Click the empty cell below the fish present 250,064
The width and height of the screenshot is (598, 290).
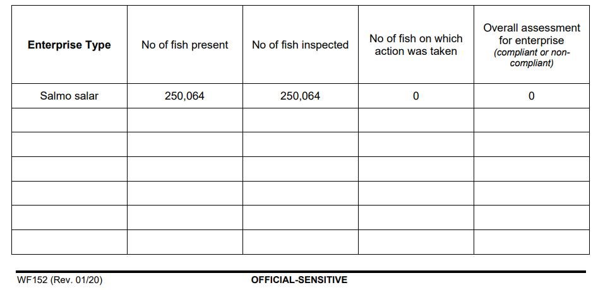[184, 120]
